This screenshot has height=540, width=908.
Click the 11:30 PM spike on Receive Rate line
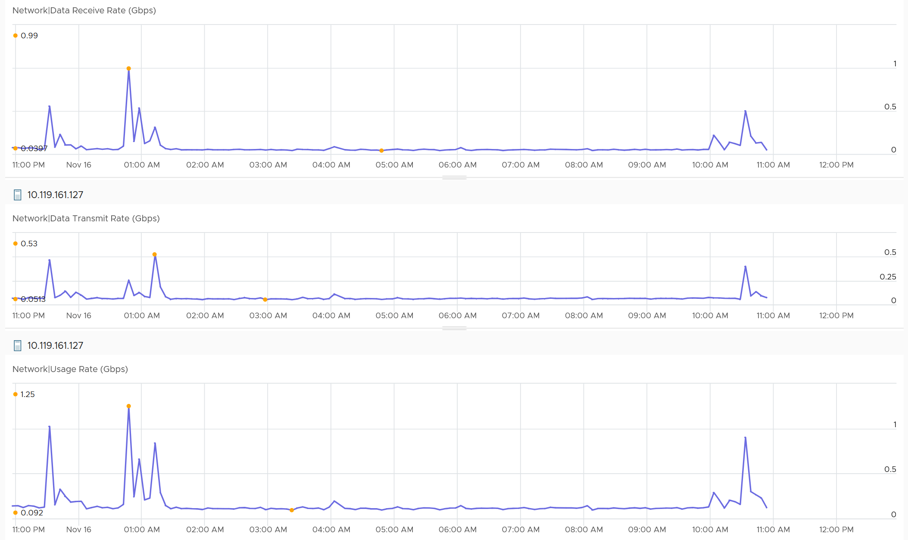tap(50, 106)
